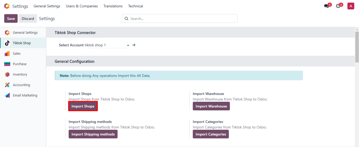Open the Users & Companies menu
The image size is (359, 147).
pyautogui.click(x=82, y=6)
